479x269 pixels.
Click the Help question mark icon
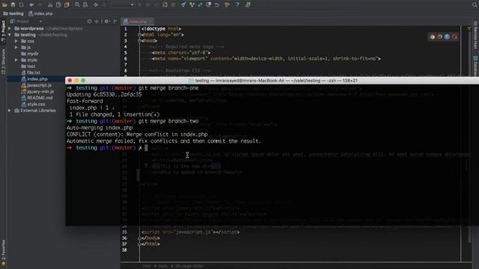click(237, 4)
